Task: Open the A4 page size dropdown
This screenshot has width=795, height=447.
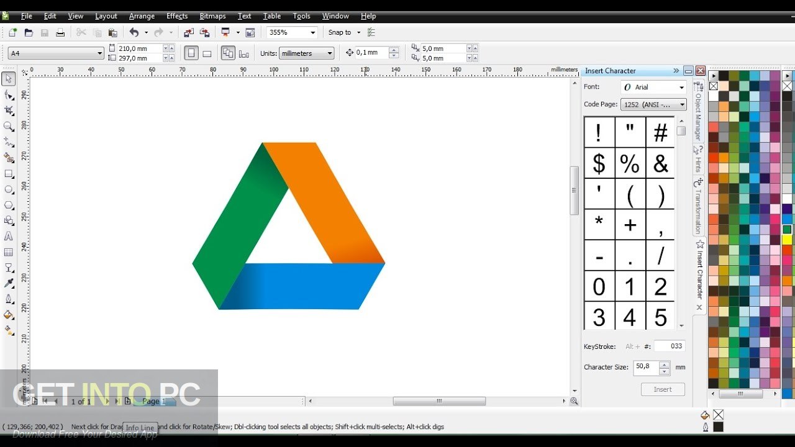Action: 99,53
